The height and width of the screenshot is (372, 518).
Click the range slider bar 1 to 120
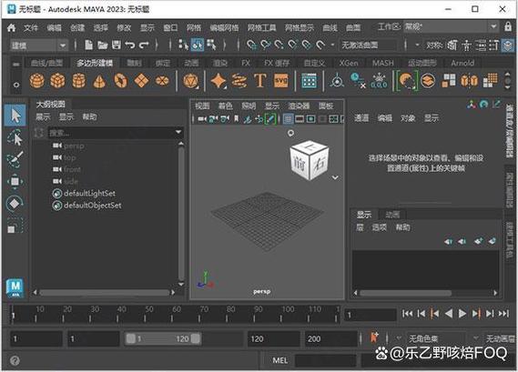coord(163,338)
